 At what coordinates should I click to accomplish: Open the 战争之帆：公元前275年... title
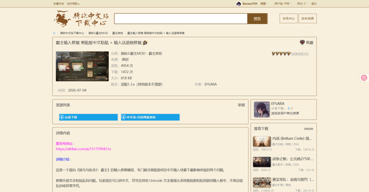coord(293,159)
